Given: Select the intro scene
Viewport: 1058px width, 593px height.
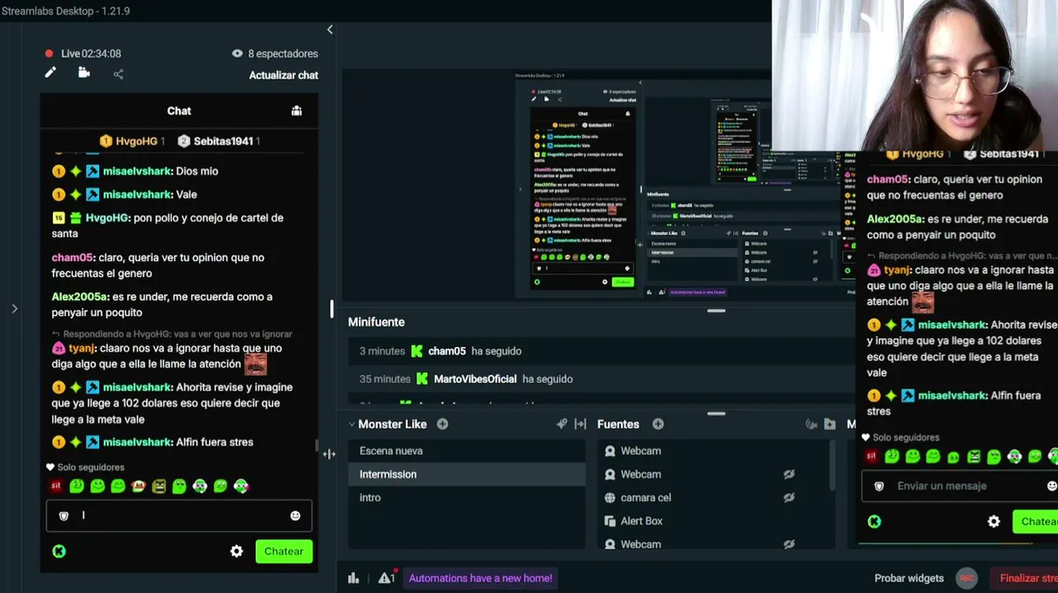Looking at the screenshot, I should 467,497.
